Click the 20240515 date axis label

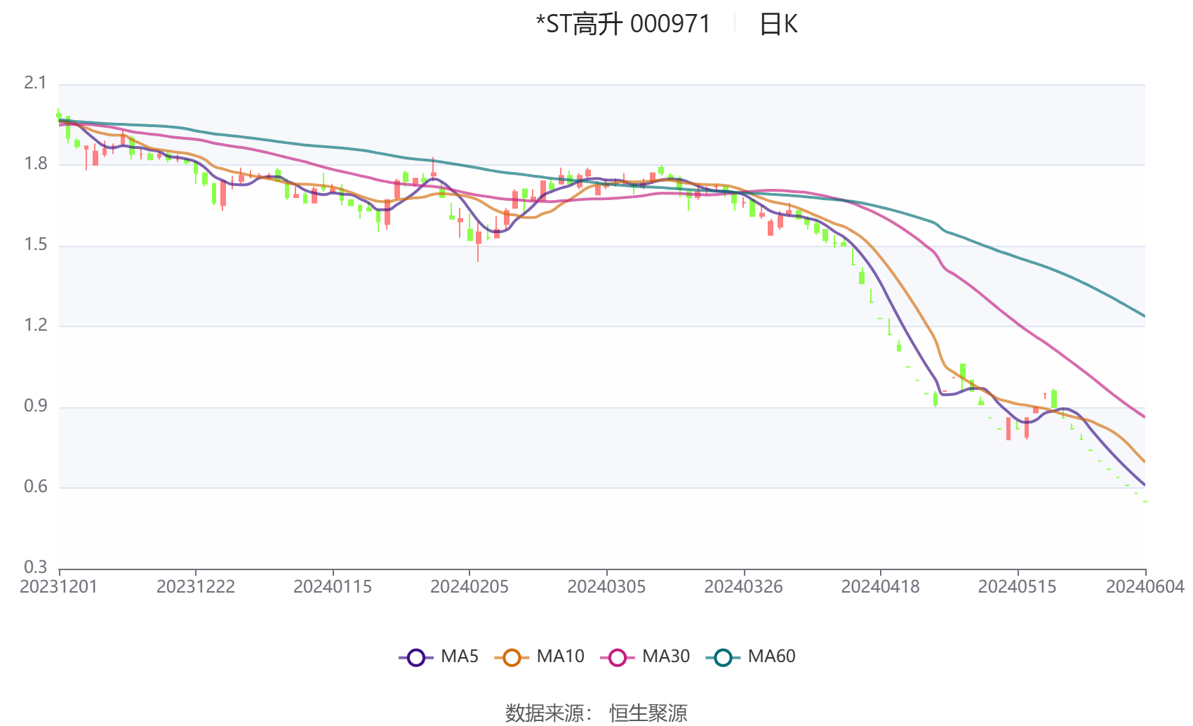click(x=1018, y=587)
